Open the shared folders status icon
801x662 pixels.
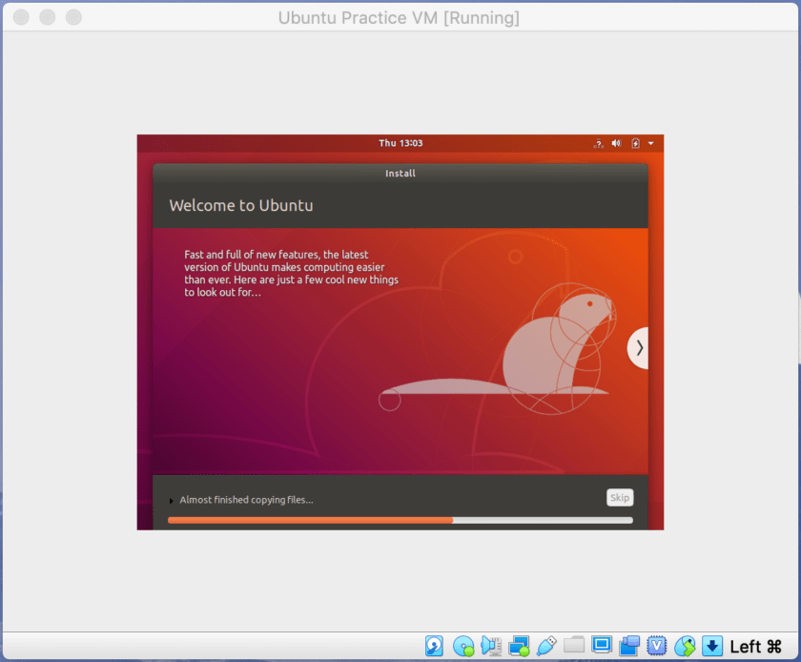pyautogui.click(x=574, y=645)
